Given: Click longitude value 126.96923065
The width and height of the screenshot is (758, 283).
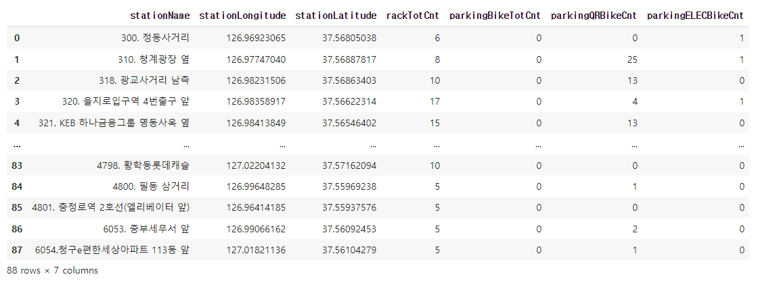Looking at the screenshot, I should (x=256, y=38).
